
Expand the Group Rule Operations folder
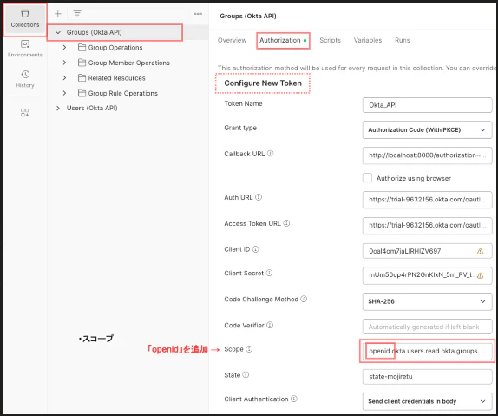point(64,93)
